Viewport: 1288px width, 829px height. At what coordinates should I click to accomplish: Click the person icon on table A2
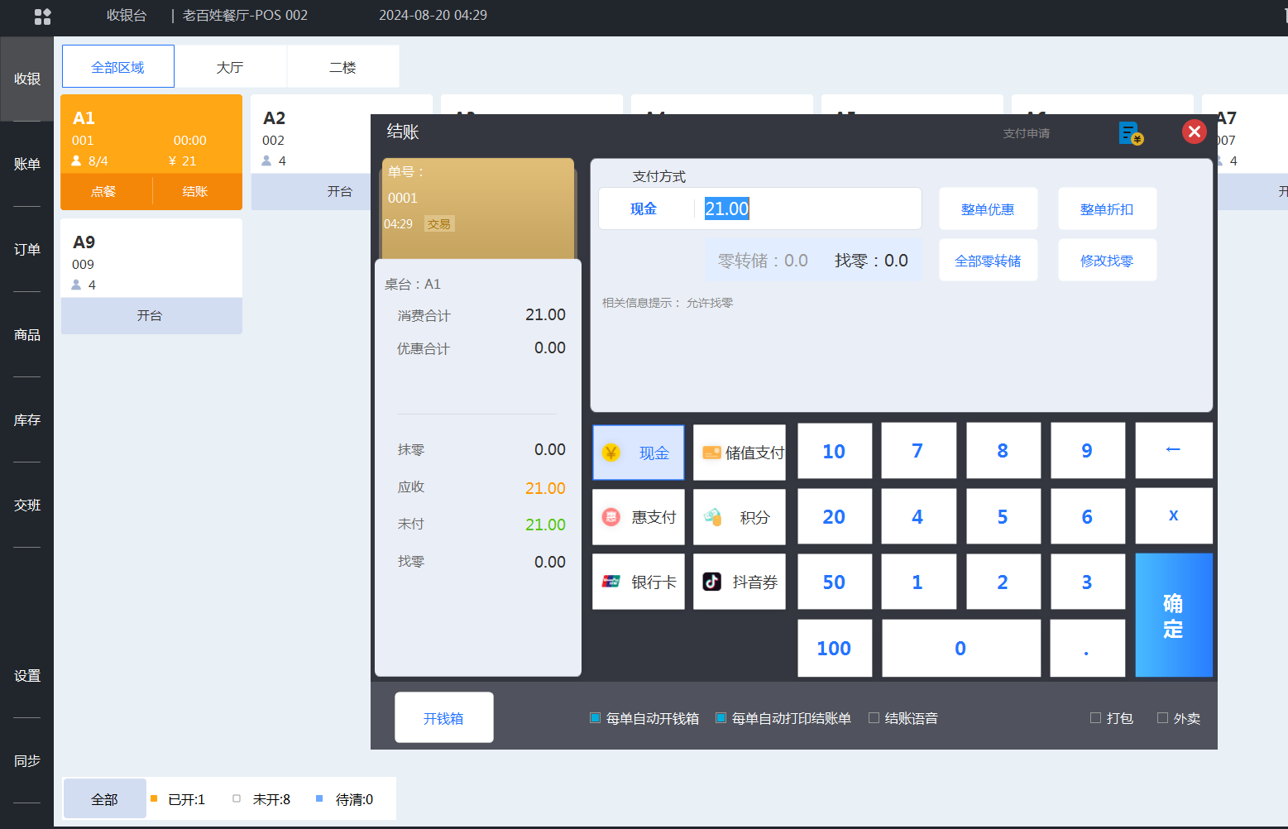[x=267, y=161]
